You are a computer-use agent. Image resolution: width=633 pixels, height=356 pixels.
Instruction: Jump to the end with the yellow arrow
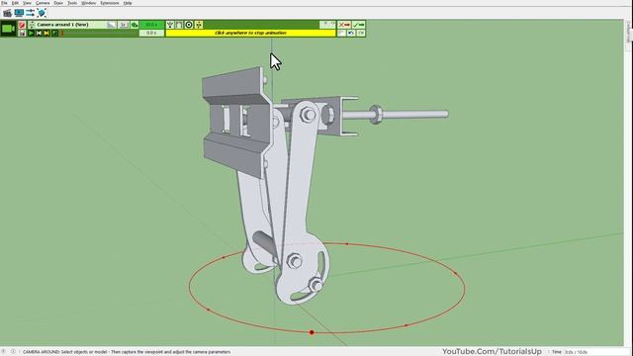coord(46,33)
